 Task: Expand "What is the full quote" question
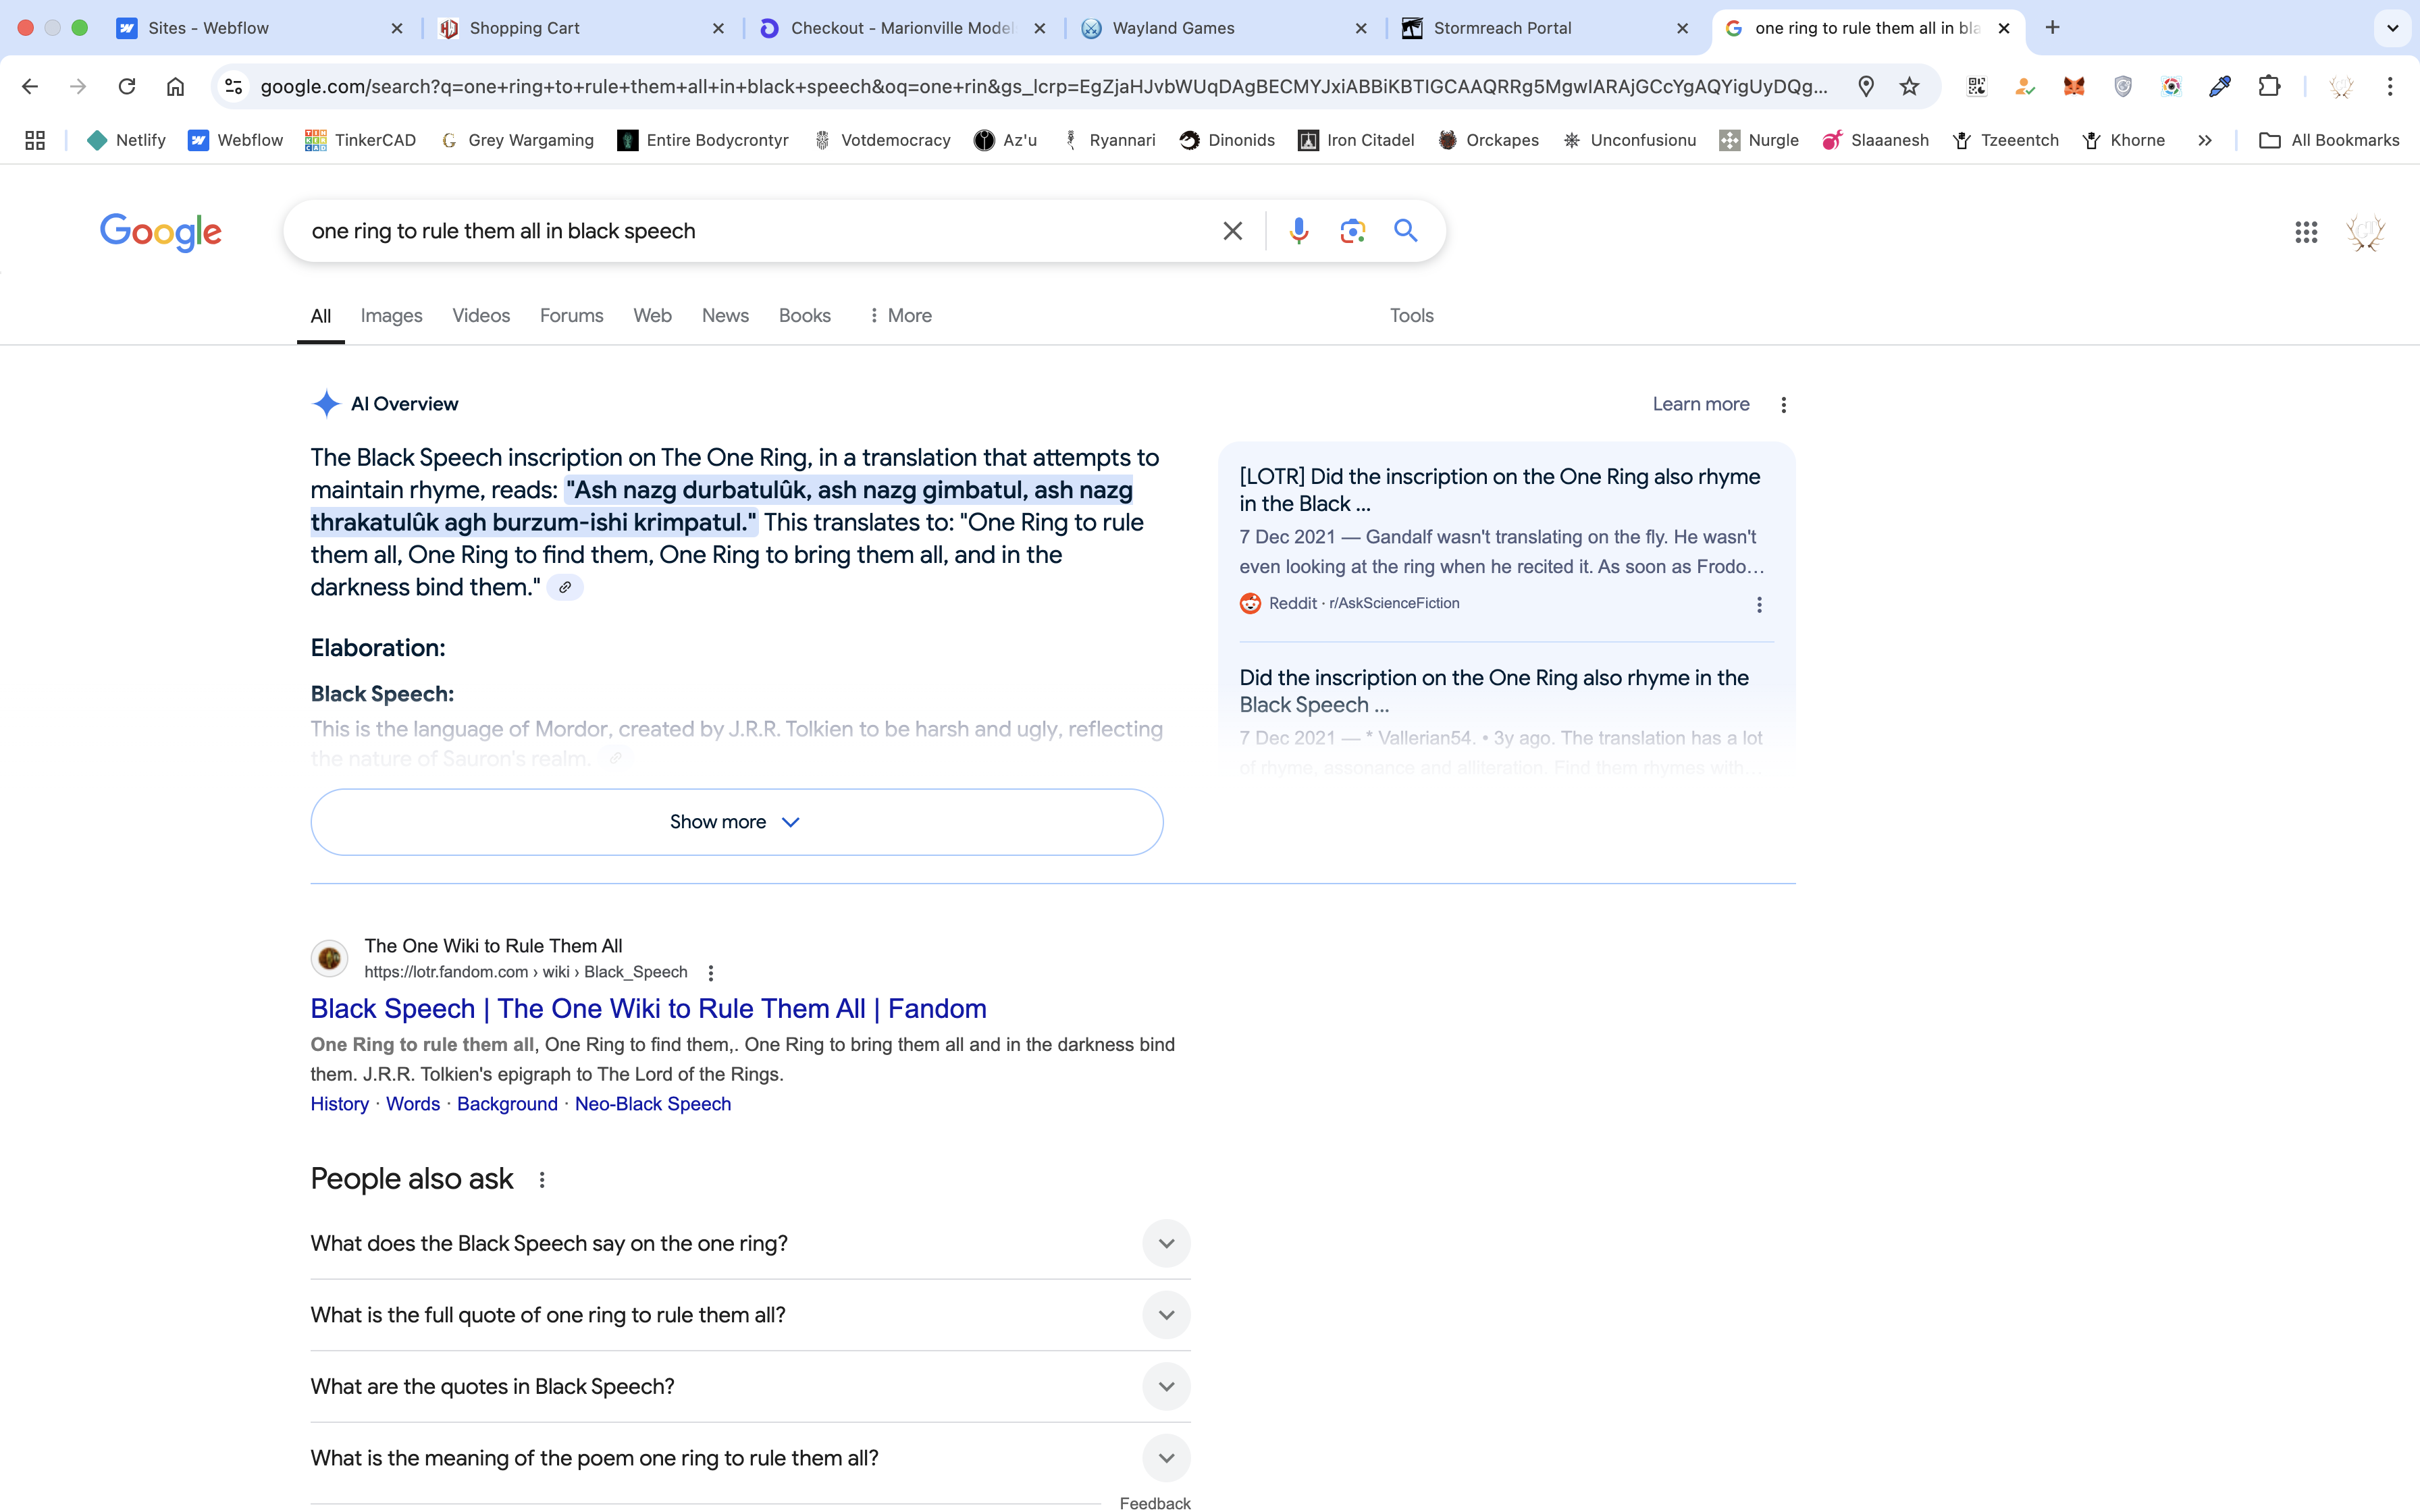[1165, 1314]
